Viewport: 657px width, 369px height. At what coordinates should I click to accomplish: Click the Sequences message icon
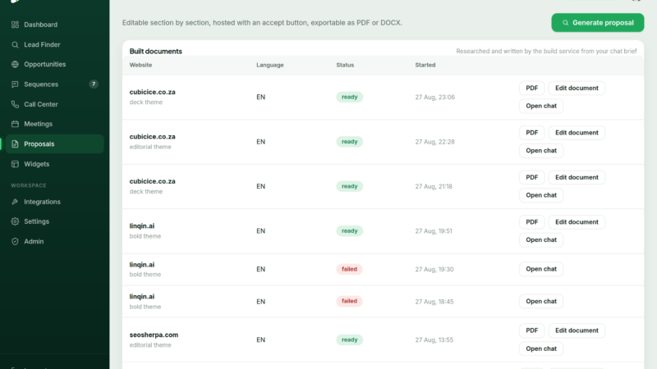point(15,84)
